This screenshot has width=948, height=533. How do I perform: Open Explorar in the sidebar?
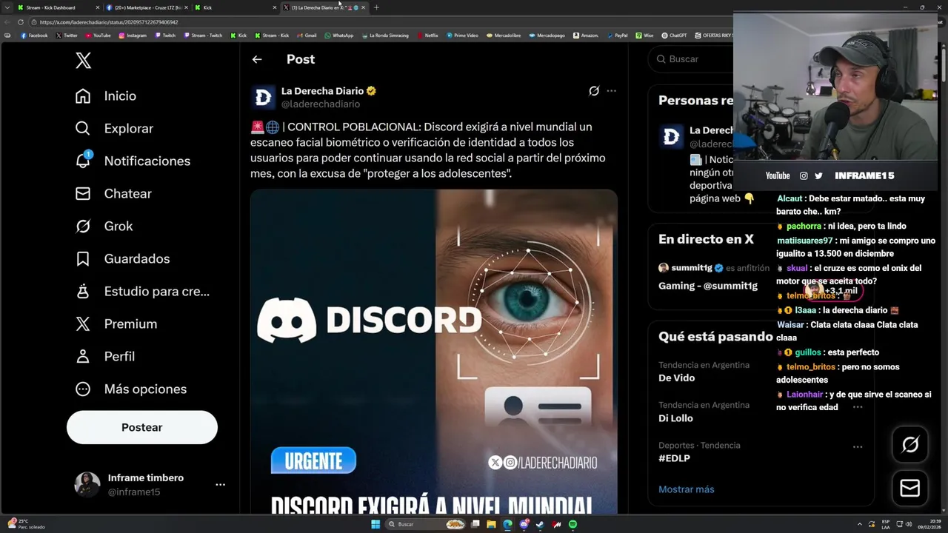pyautogui.click(x=114, y=129)
